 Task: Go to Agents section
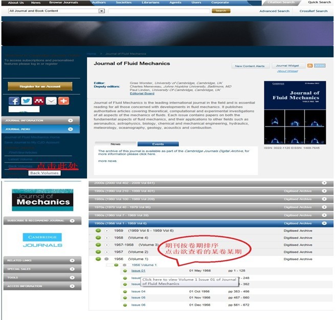tap(175, 3)
